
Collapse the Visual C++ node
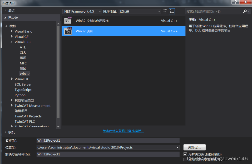[12, 42]
